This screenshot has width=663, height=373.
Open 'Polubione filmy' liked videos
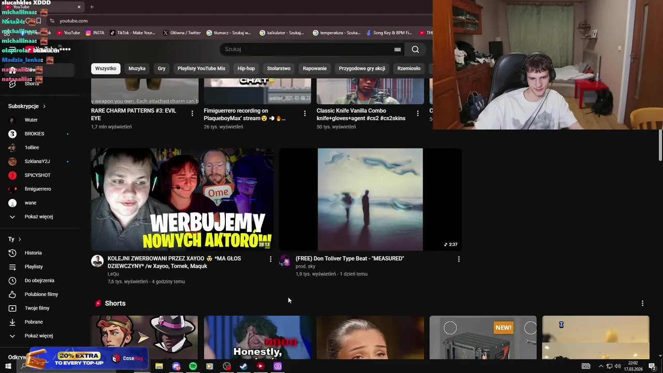pos(41,294)
